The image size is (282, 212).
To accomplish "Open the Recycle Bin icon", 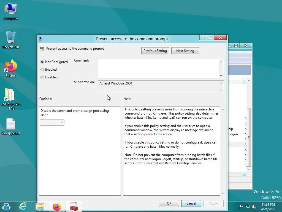I will [x=11, y=40].
